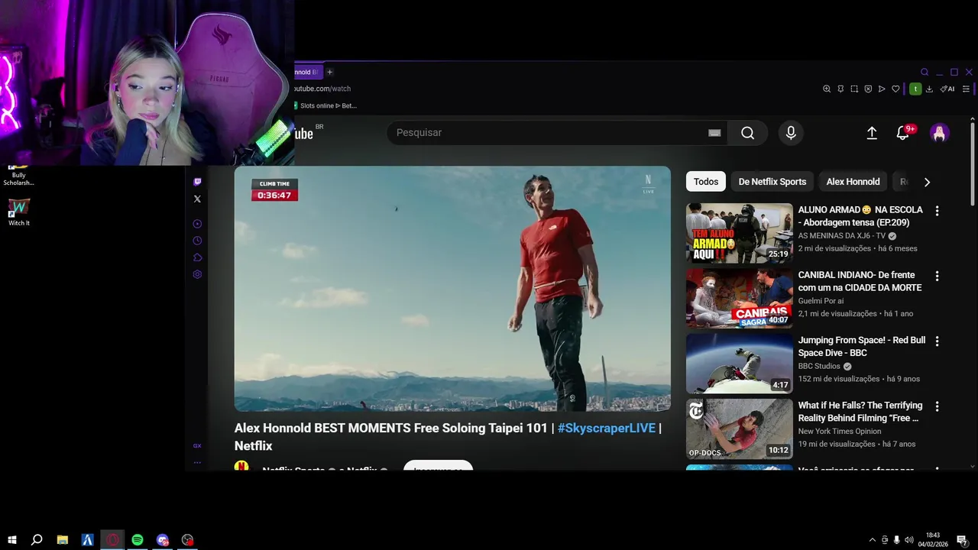
Task: Open the YouTube account avatar menu
Action: click(x=939, y=133)
